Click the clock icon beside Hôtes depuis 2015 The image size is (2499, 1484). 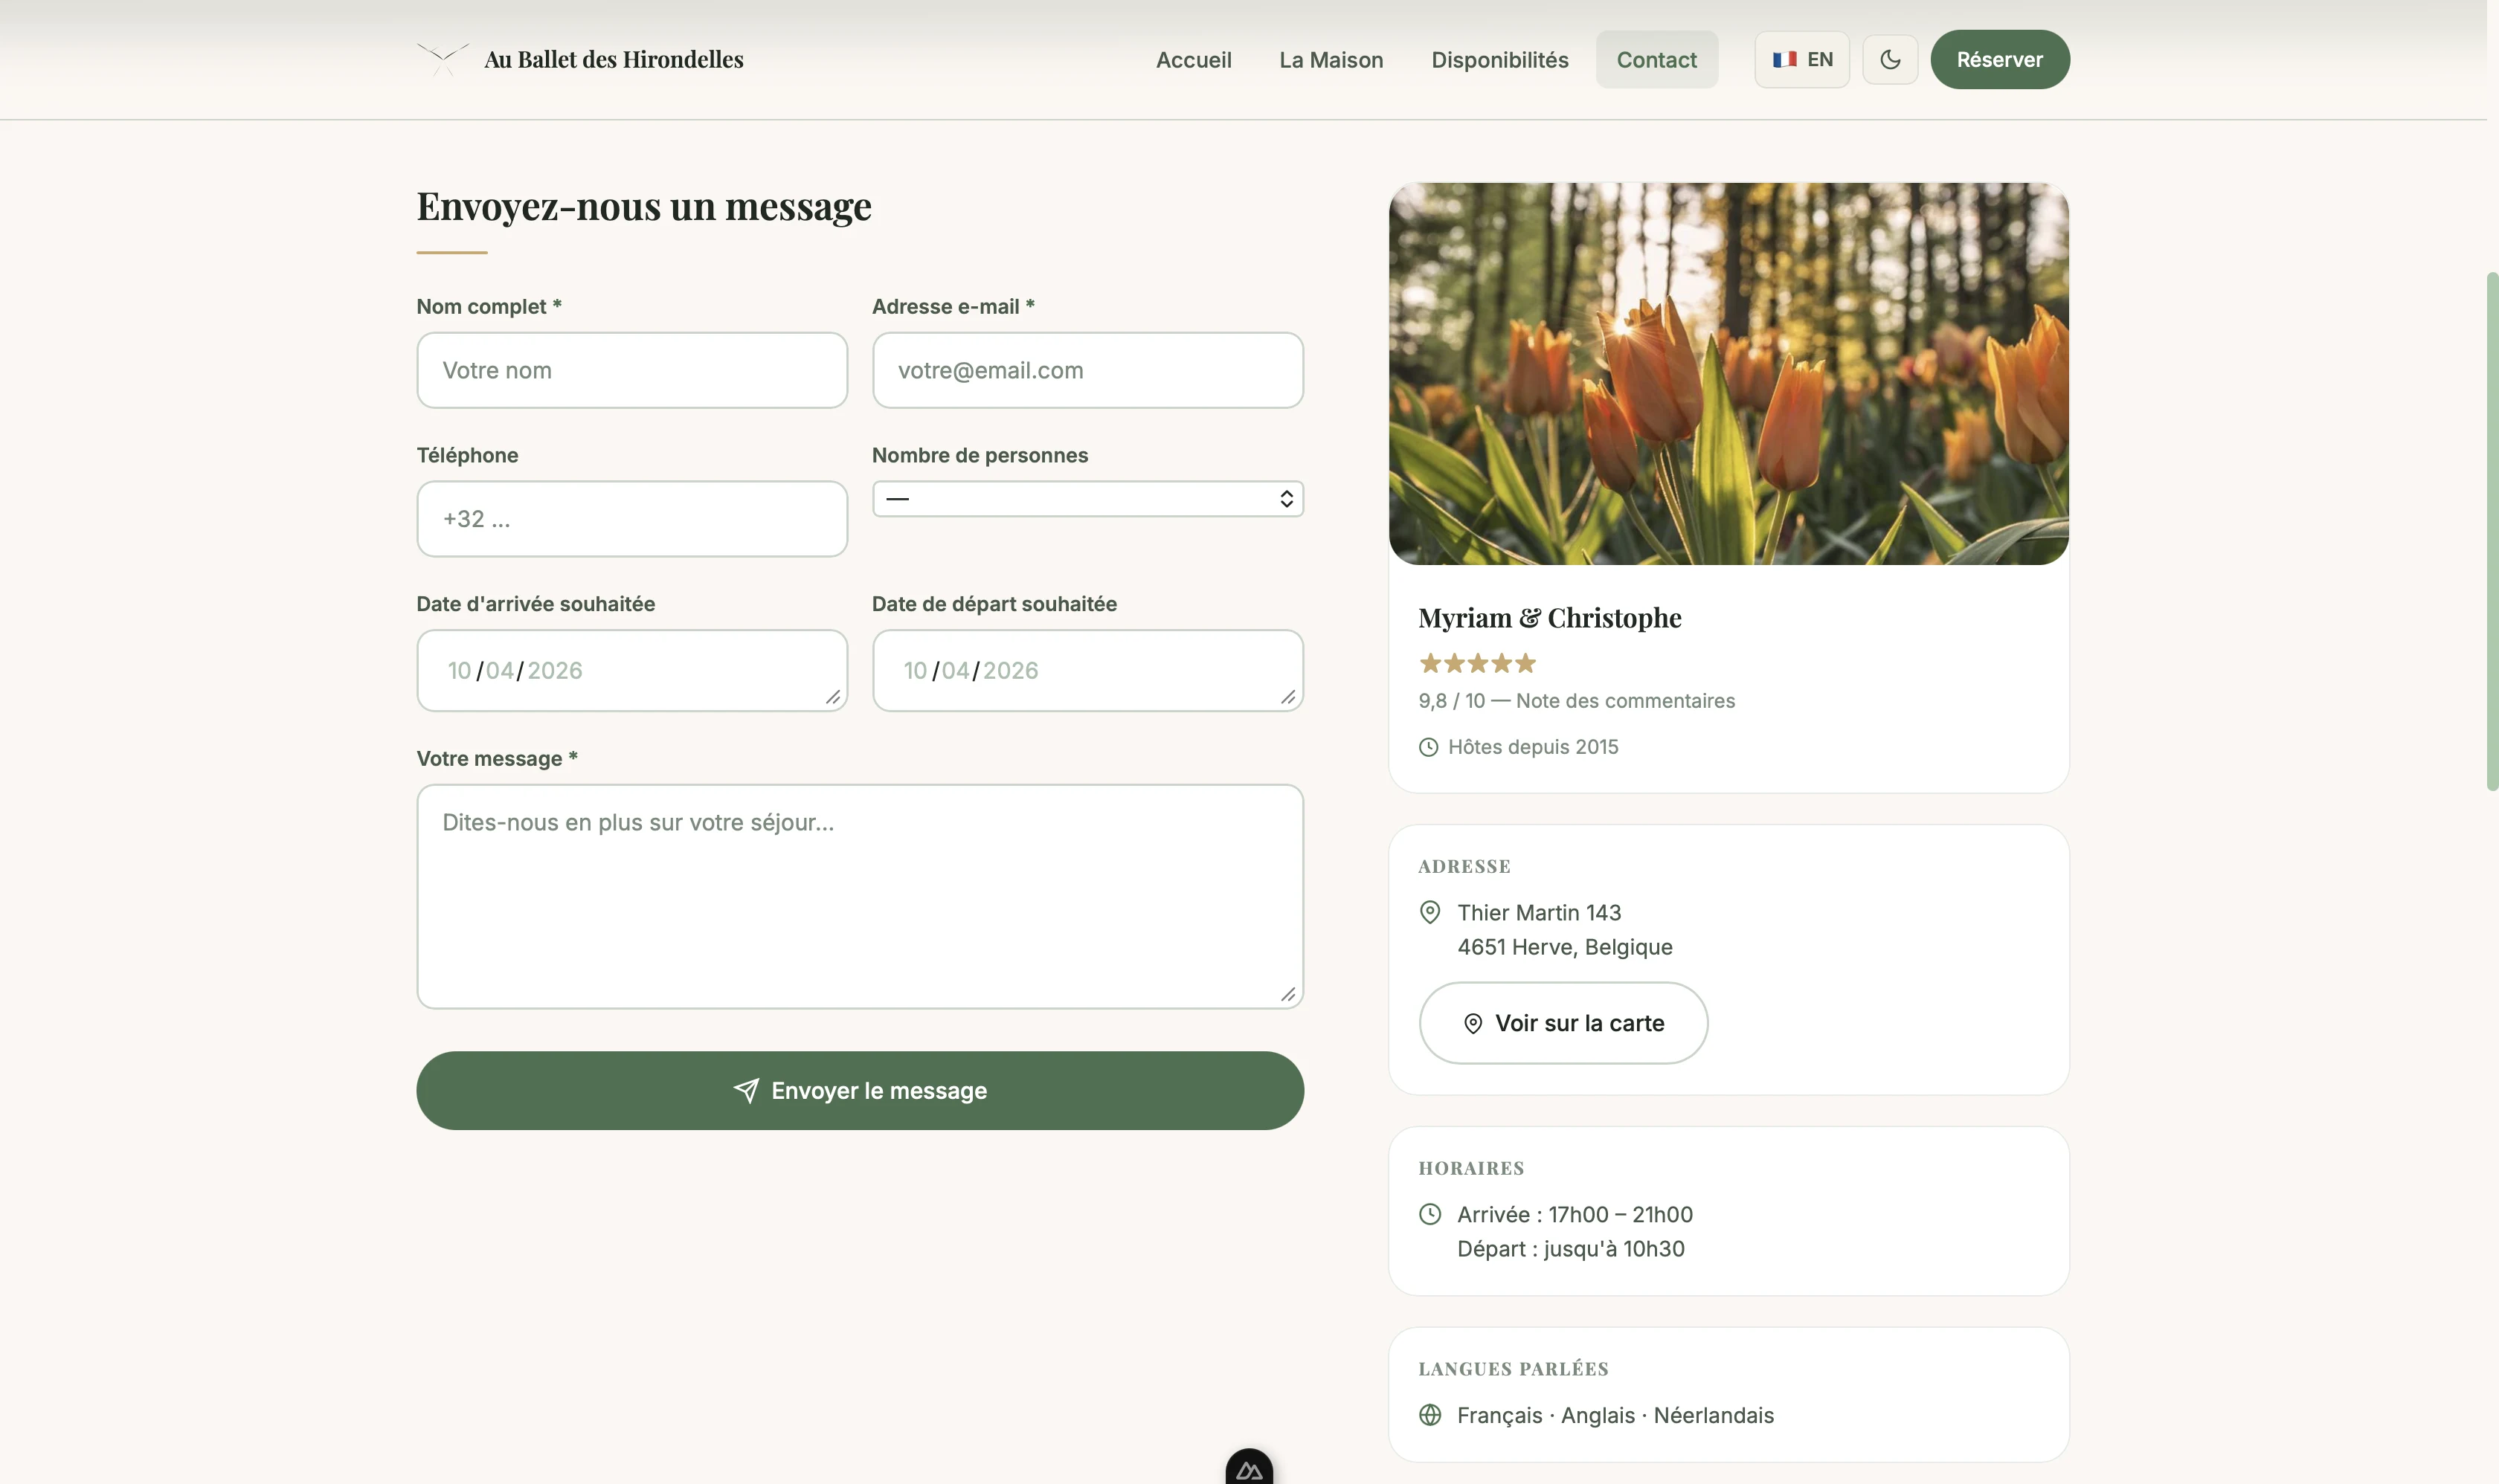coord(1429,747)
